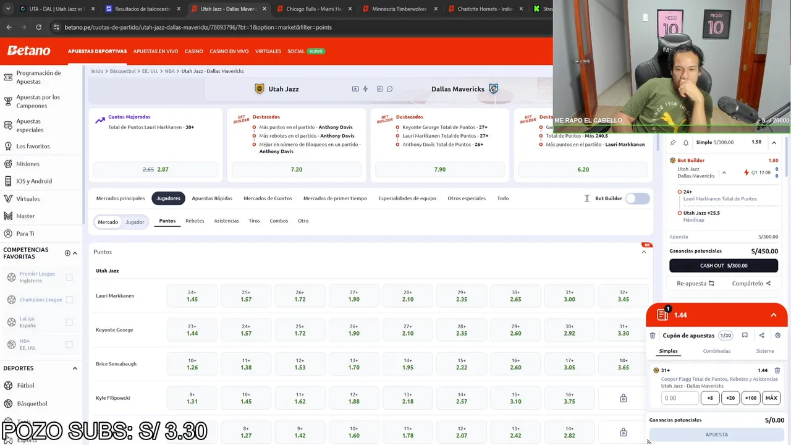This screenshot has height=445, width=791.
Task: Switch to the Mercados principales tab
Action: [121, 198]
